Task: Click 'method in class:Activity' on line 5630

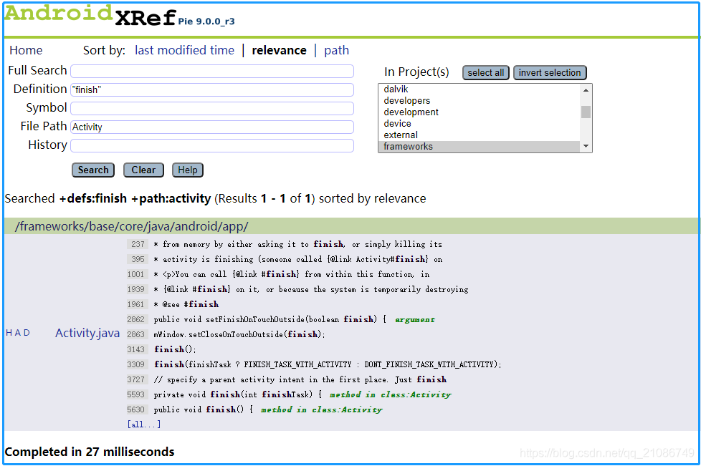Action: click(x=321, y=409)
